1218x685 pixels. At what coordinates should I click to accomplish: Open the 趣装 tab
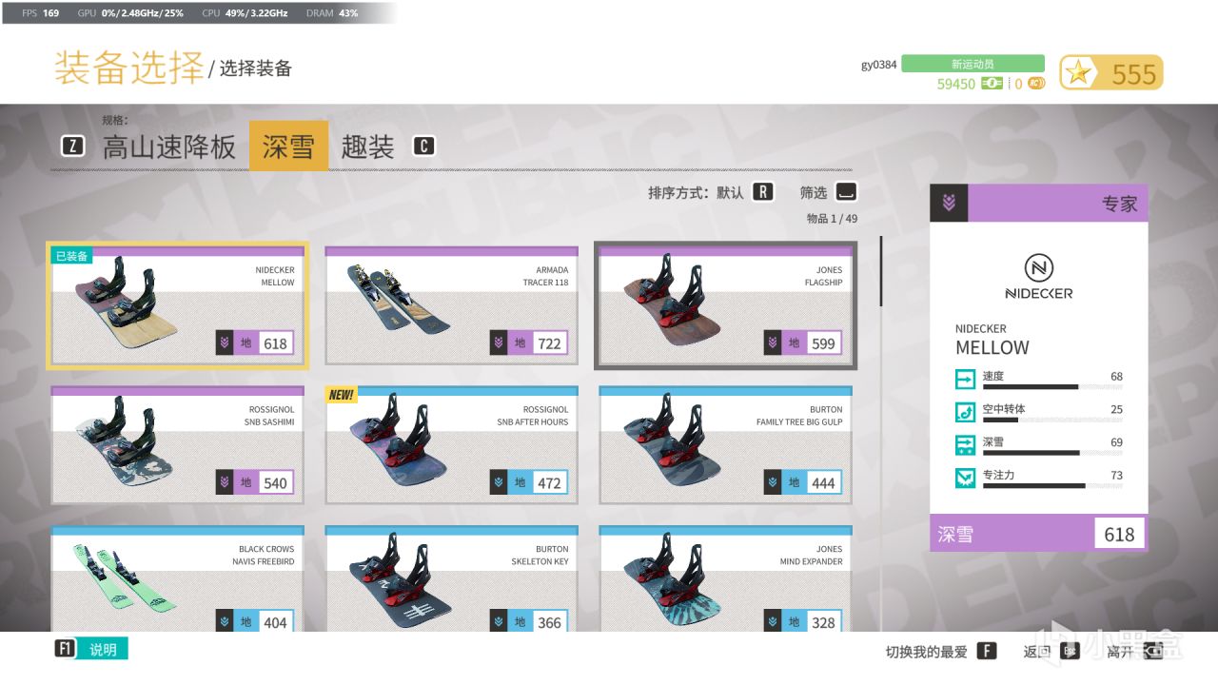pyautogui.click(x=367, y=147)
